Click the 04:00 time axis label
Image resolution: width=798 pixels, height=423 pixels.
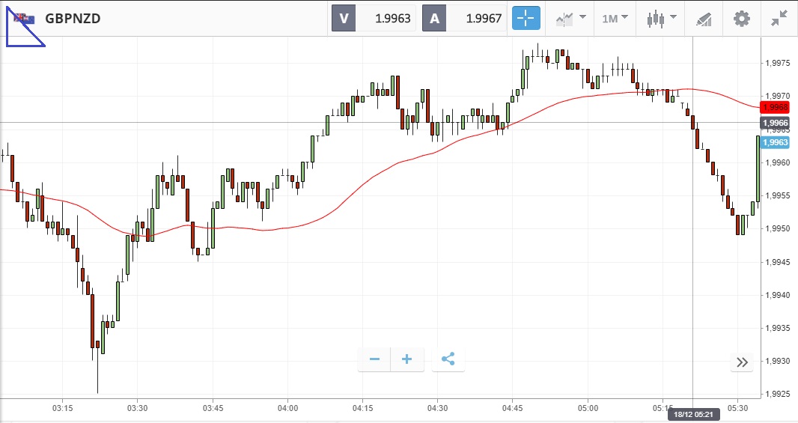(x=287, y=408)
